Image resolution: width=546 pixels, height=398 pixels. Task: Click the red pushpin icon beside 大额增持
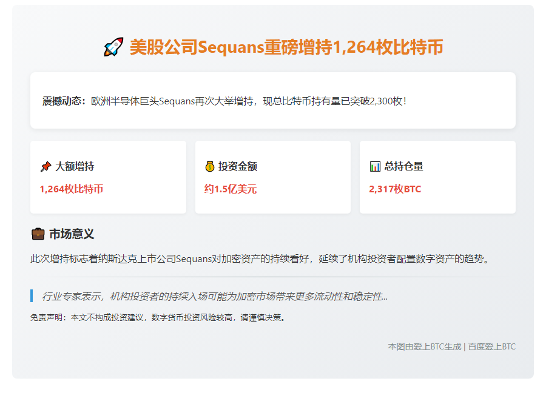coord(45,166)
